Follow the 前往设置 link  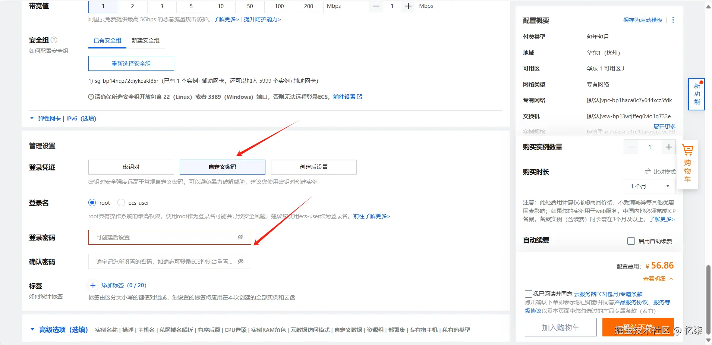(x=344, y=97)
